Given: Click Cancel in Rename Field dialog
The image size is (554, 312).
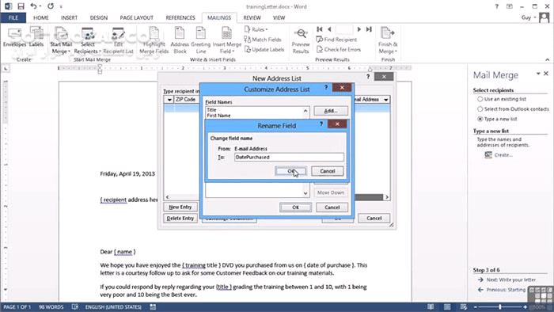Looking at the screenshot, I should coord(327,171).
